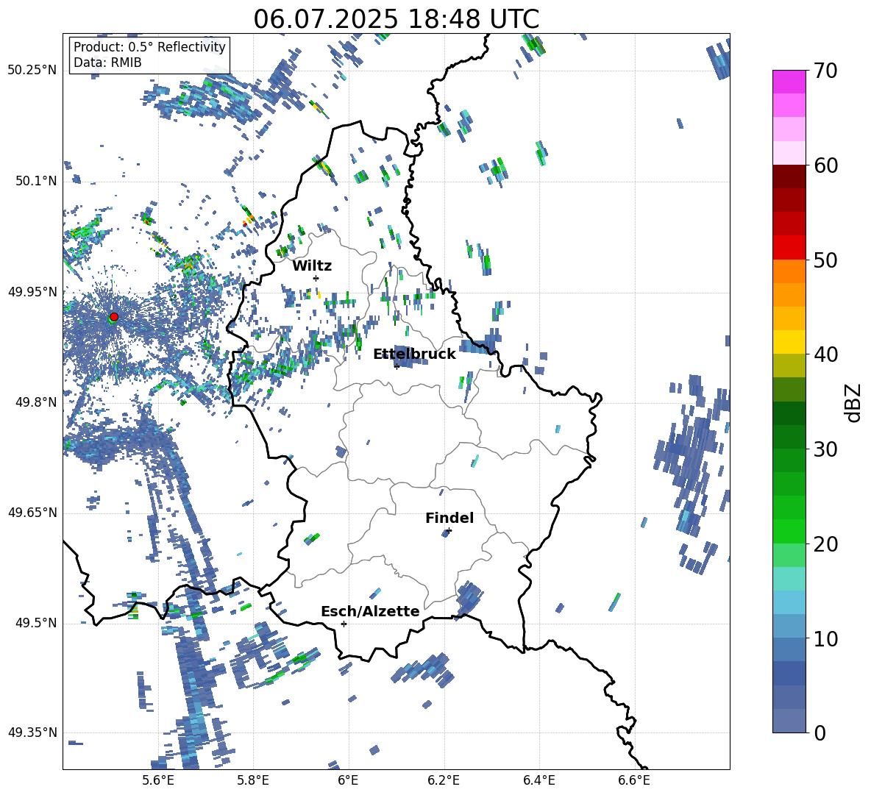Click the 49.5°N latitude label

pyautogui.click(x=36, y=623)
